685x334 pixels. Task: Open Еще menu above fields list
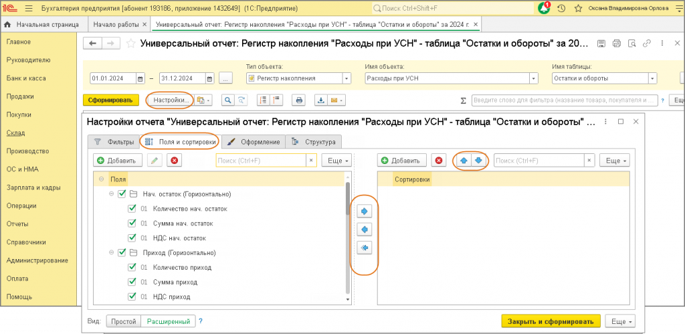click(x=337, y=161)
